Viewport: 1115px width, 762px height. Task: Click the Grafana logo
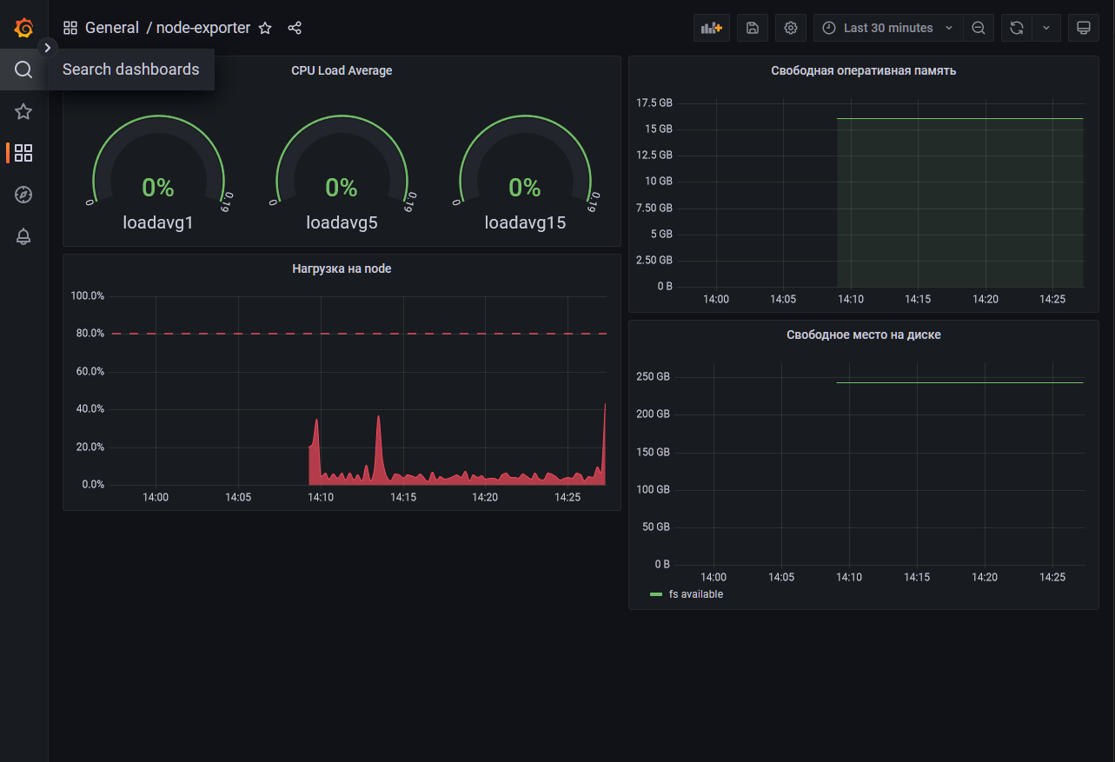click(x=23, y=27)
